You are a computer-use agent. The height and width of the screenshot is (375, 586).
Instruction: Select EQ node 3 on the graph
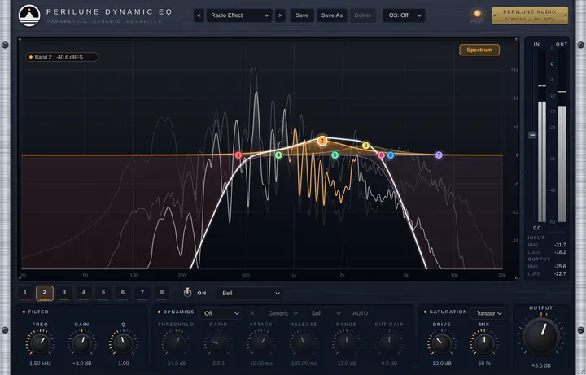pyautogui.click(x=366, y=146)
